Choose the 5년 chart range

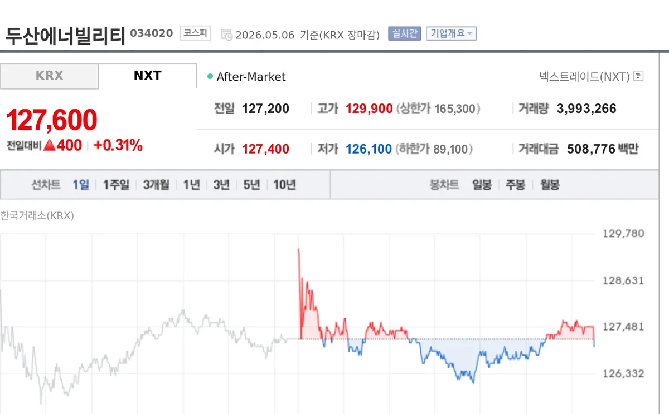251,185
